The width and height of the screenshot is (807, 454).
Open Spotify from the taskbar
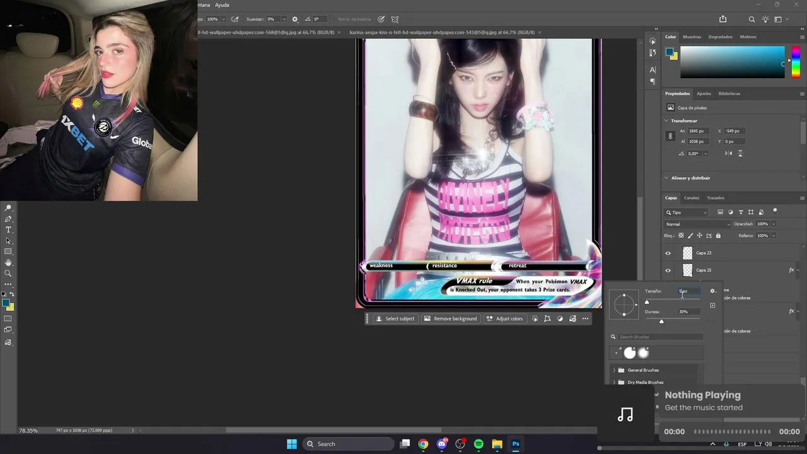(x=479, y=444)
